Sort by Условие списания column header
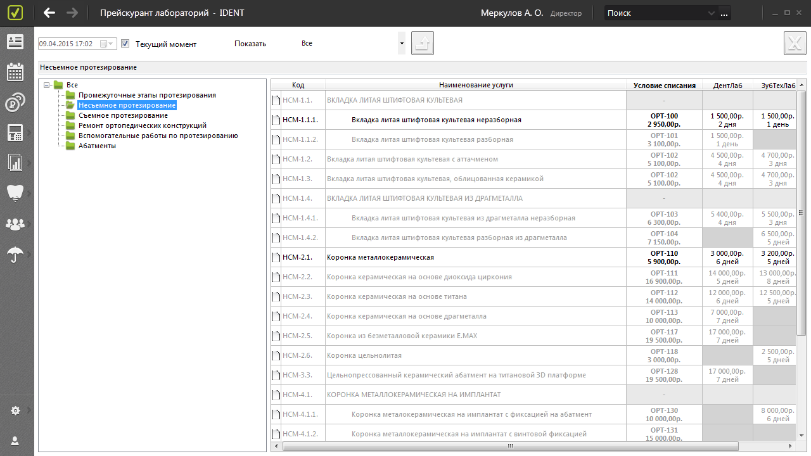The height and width of the screenshot is (456, 811). tap(664, 85)
